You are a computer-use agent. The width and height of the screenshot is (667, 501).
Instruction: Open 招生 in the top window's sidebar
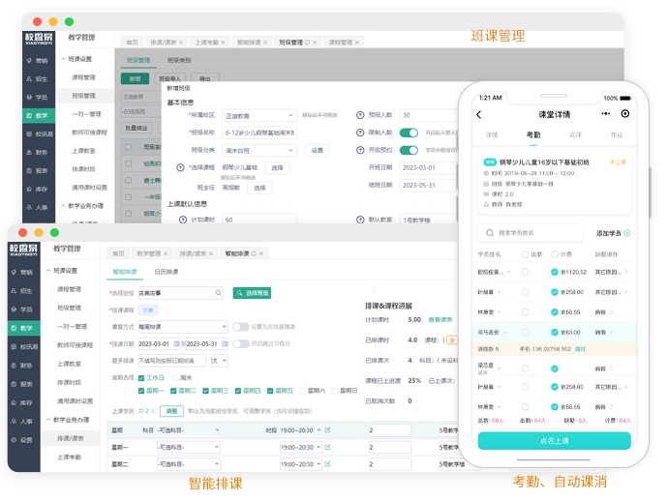pyautogui.click(x=39, y=79)
